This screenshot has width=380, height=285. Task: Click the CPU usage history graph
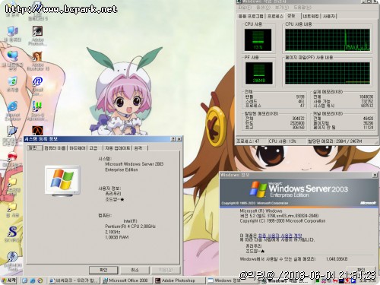tap(328, 40)
